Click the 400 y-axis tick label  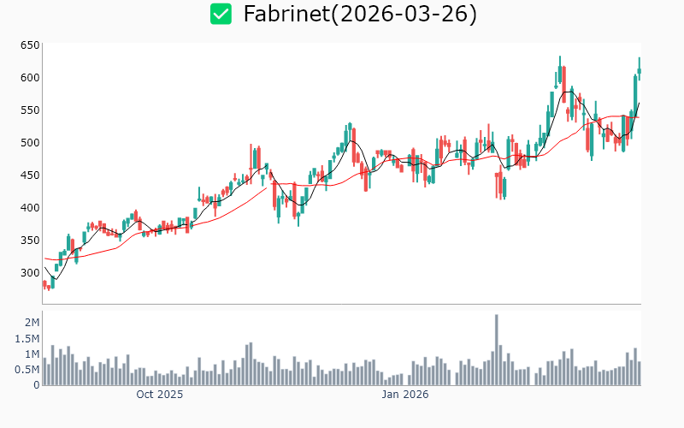pos(30,207)
